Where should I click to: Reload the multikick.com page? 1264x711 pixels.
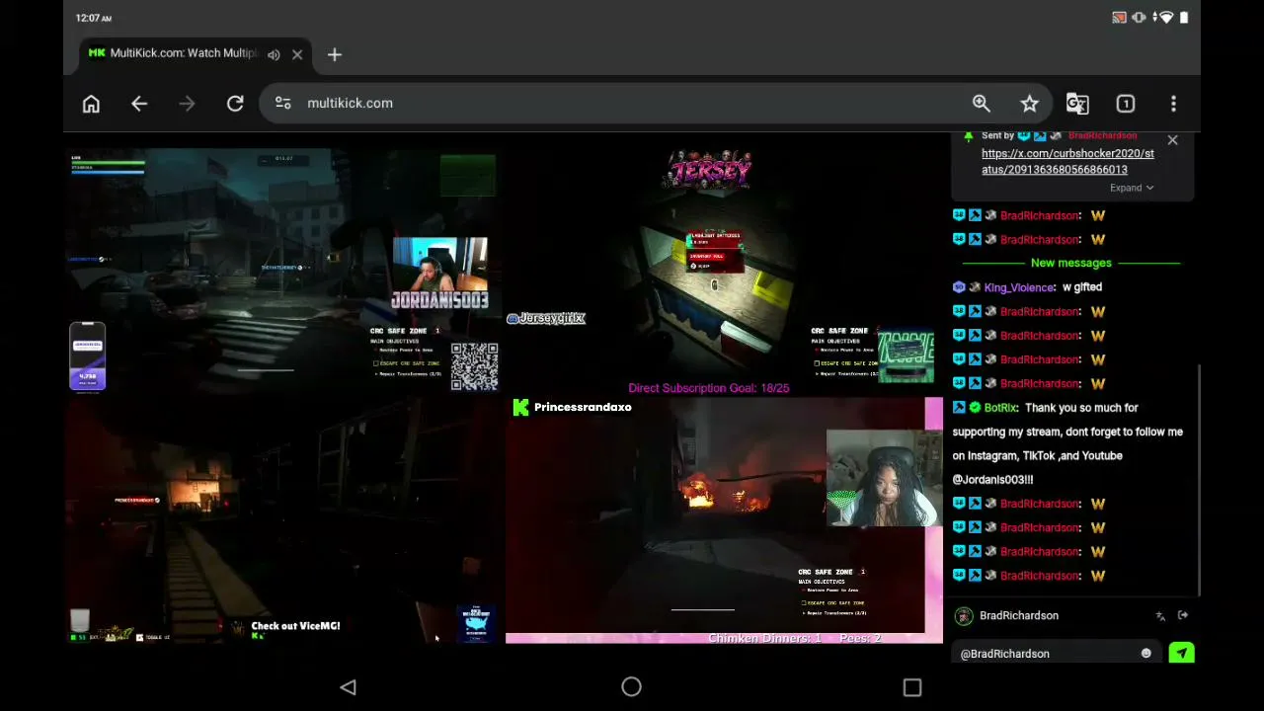tap(235, 104)
